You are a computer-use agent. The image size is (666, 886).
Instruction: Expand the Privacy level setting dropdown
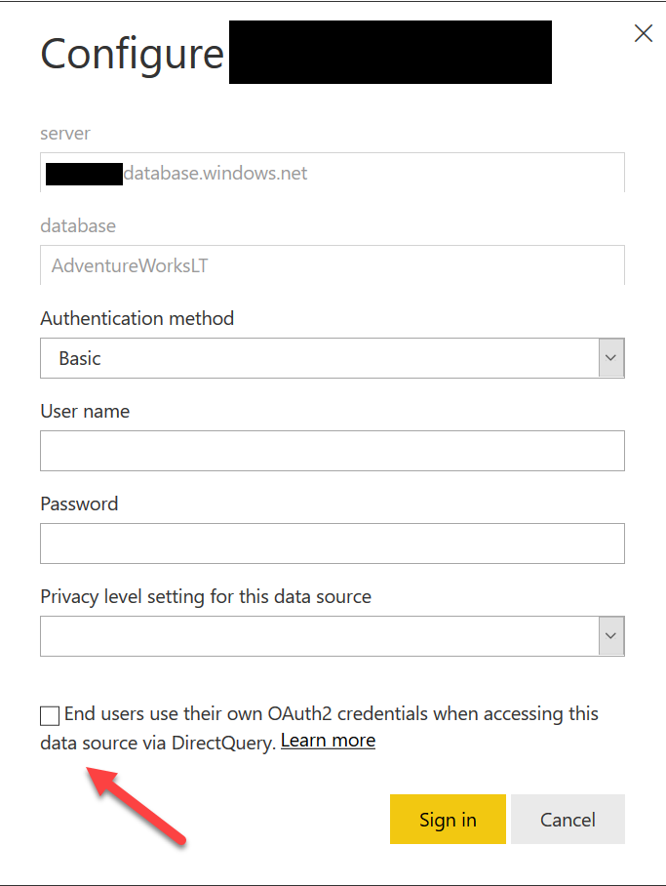click(x=610, y=635)
